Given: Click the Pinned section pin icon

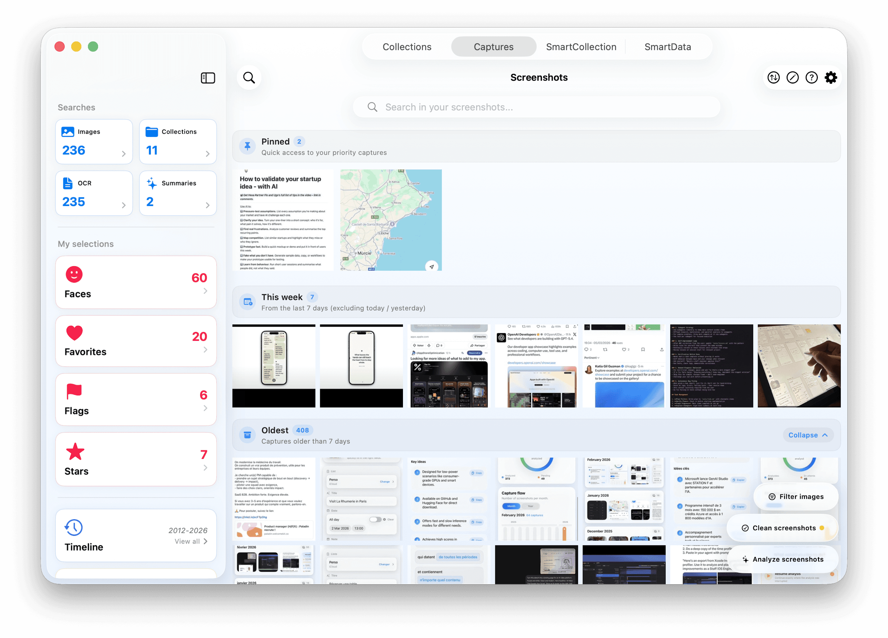Looking at the screenshot, I should [x=247, y=146].
